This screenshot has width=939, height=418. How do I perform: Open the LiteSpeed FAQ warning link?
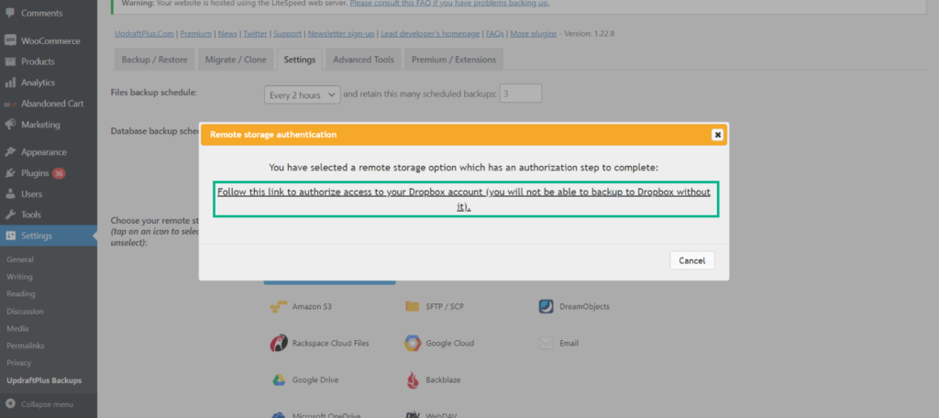coord(449,4)
